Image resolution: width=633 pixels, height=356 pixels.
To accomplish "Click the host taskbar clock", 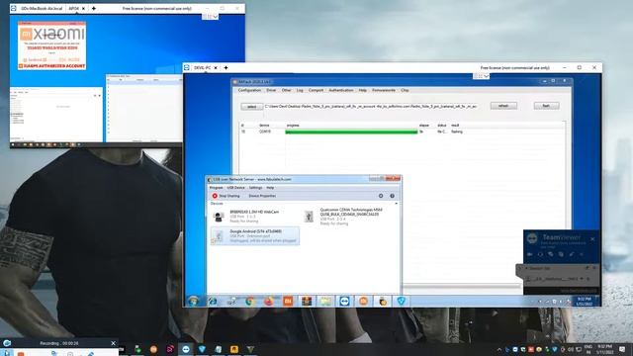I will click(604, 349).
